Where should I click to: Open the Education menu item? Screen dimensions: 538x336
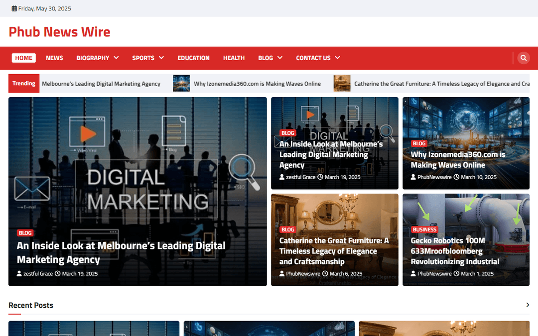tap(193, 58)
